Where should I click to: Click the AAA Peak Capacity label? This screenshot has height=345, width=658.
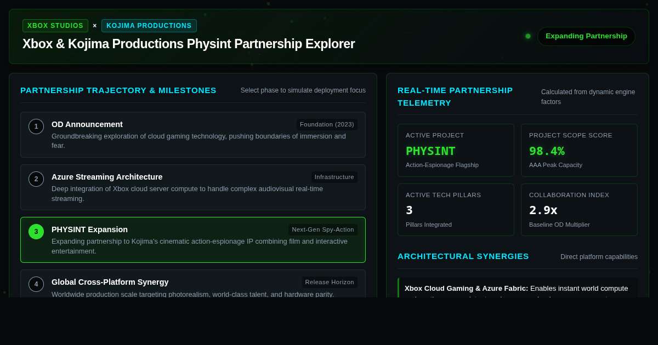click(555, 165)
